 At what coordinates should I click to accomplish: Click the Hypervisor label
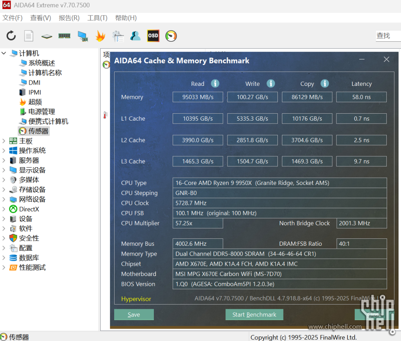(136, 299)
